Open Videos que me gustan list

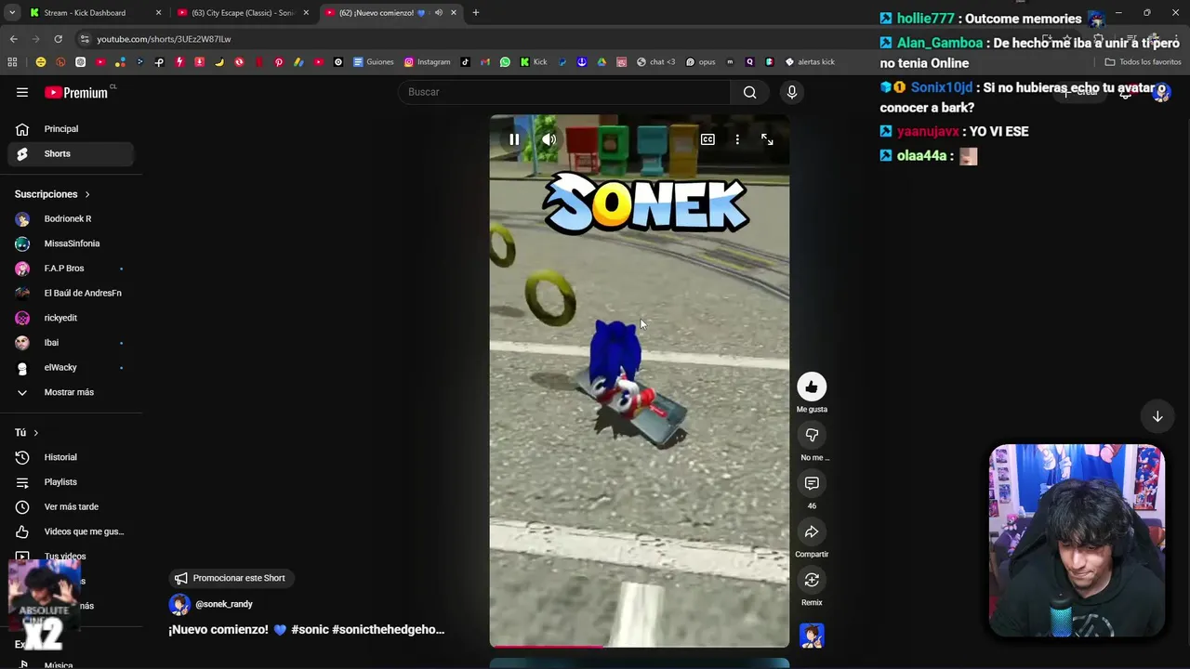click(71, 531)
